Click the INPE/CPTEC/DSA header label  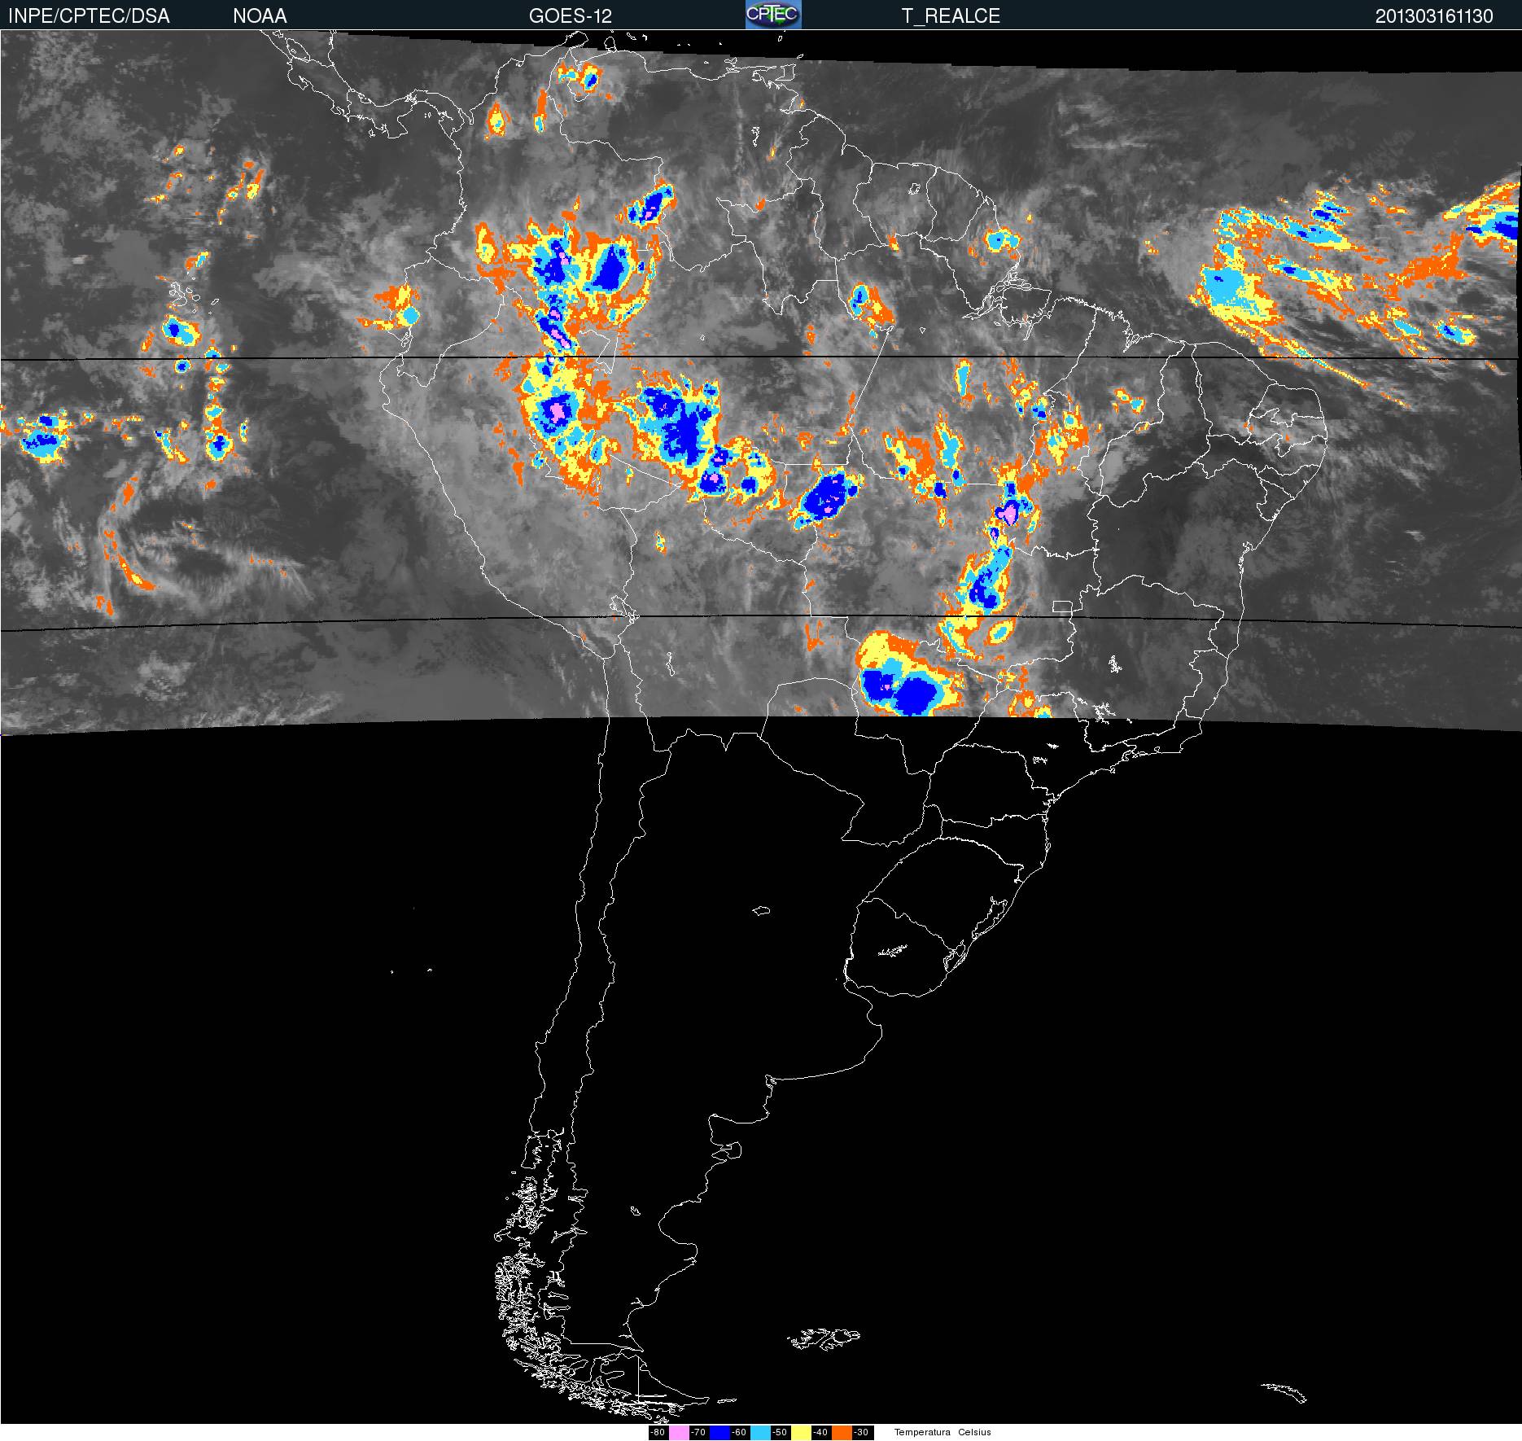coord(89,16)
